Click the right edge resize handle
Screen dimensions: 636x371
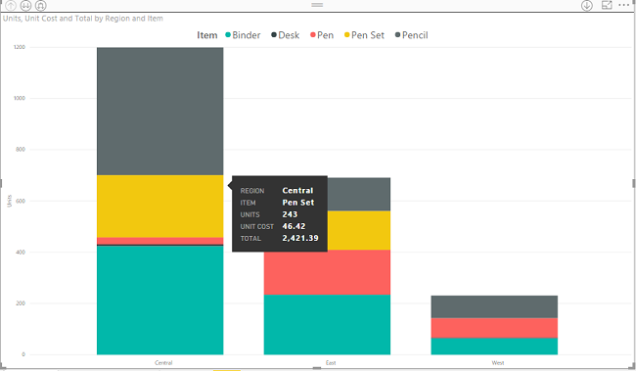634,183
